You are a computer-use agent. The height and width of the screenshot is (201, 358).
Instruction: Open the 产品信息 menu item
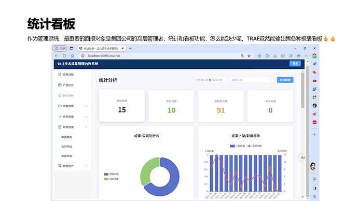[73, 85]
